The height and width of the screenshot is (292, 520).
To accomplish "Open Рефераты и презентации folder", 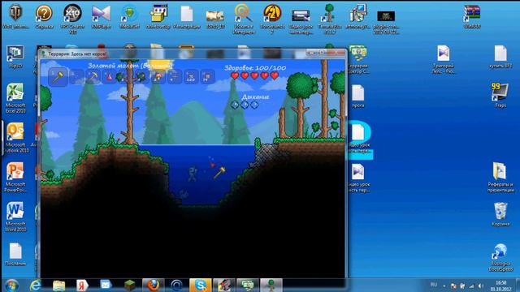I will coord(500,177).
